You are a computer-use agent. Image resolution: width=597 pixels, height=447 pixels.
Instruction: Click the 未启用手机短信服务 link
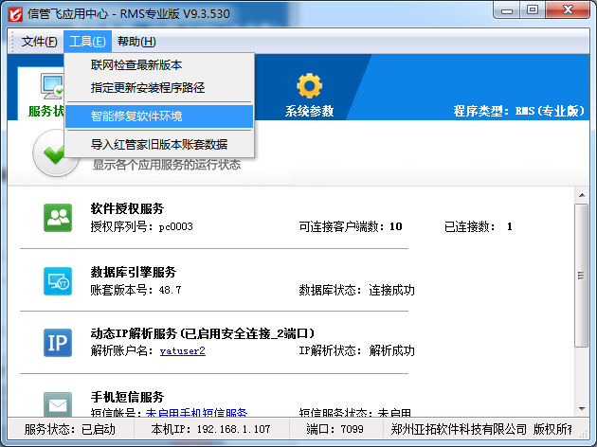[x=196, y=413]
